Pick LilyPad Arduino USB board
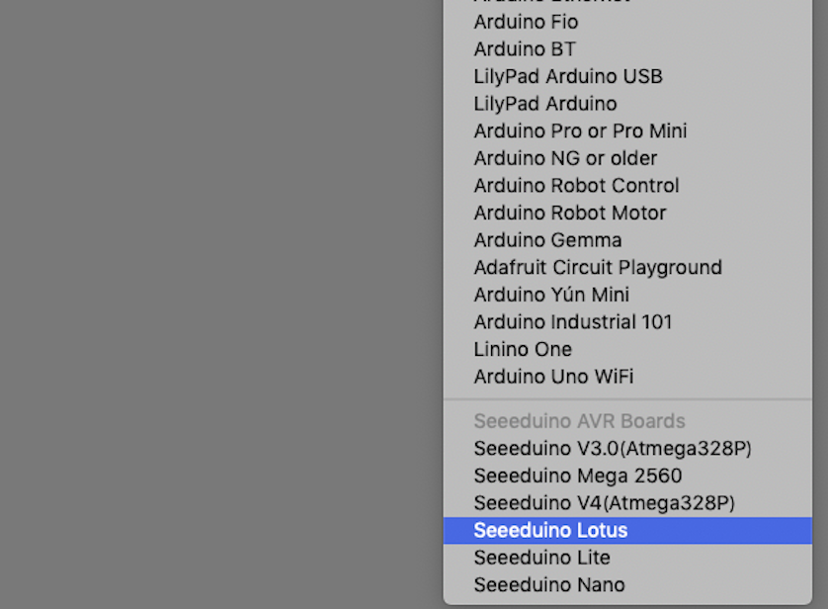828x609 pixels. coord(568,76)
